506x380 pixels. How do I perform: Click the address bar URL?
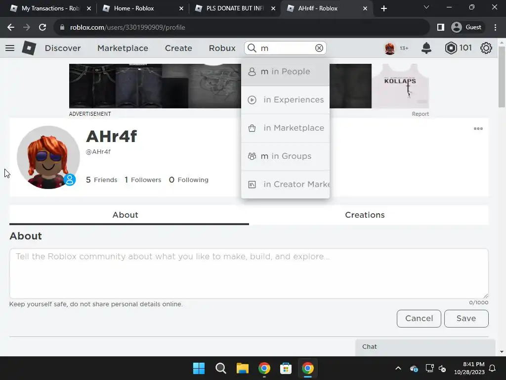pyautogui.click(x=127, y=28)
